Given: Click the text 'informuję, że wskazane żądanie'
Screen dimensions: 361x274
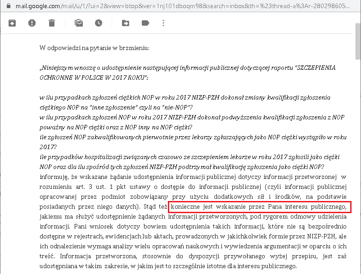Looking at the screenshot, I should coord(86,176).
